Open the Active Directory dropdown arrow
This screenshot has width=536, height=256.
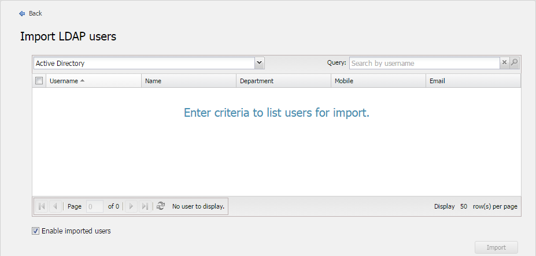[259, 63]
